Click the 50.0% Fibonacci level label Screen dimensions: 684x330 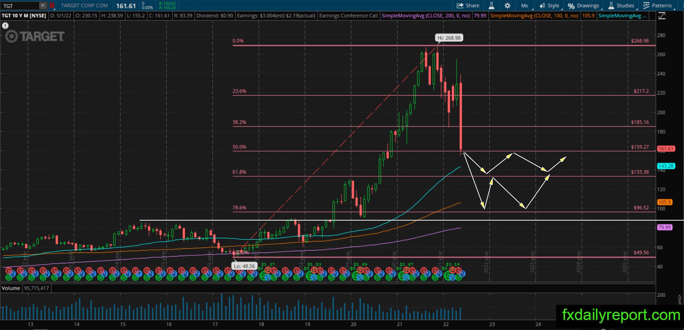(x=239, y=147)
